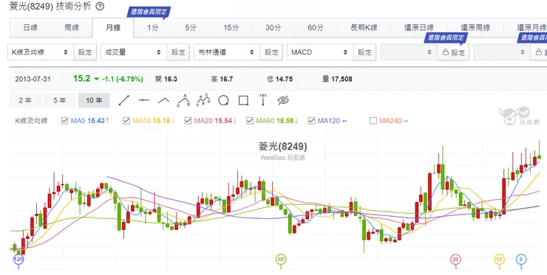547x275 pixels.
Task: Click the yellow 10 MA marker
Action: [499, 260]
